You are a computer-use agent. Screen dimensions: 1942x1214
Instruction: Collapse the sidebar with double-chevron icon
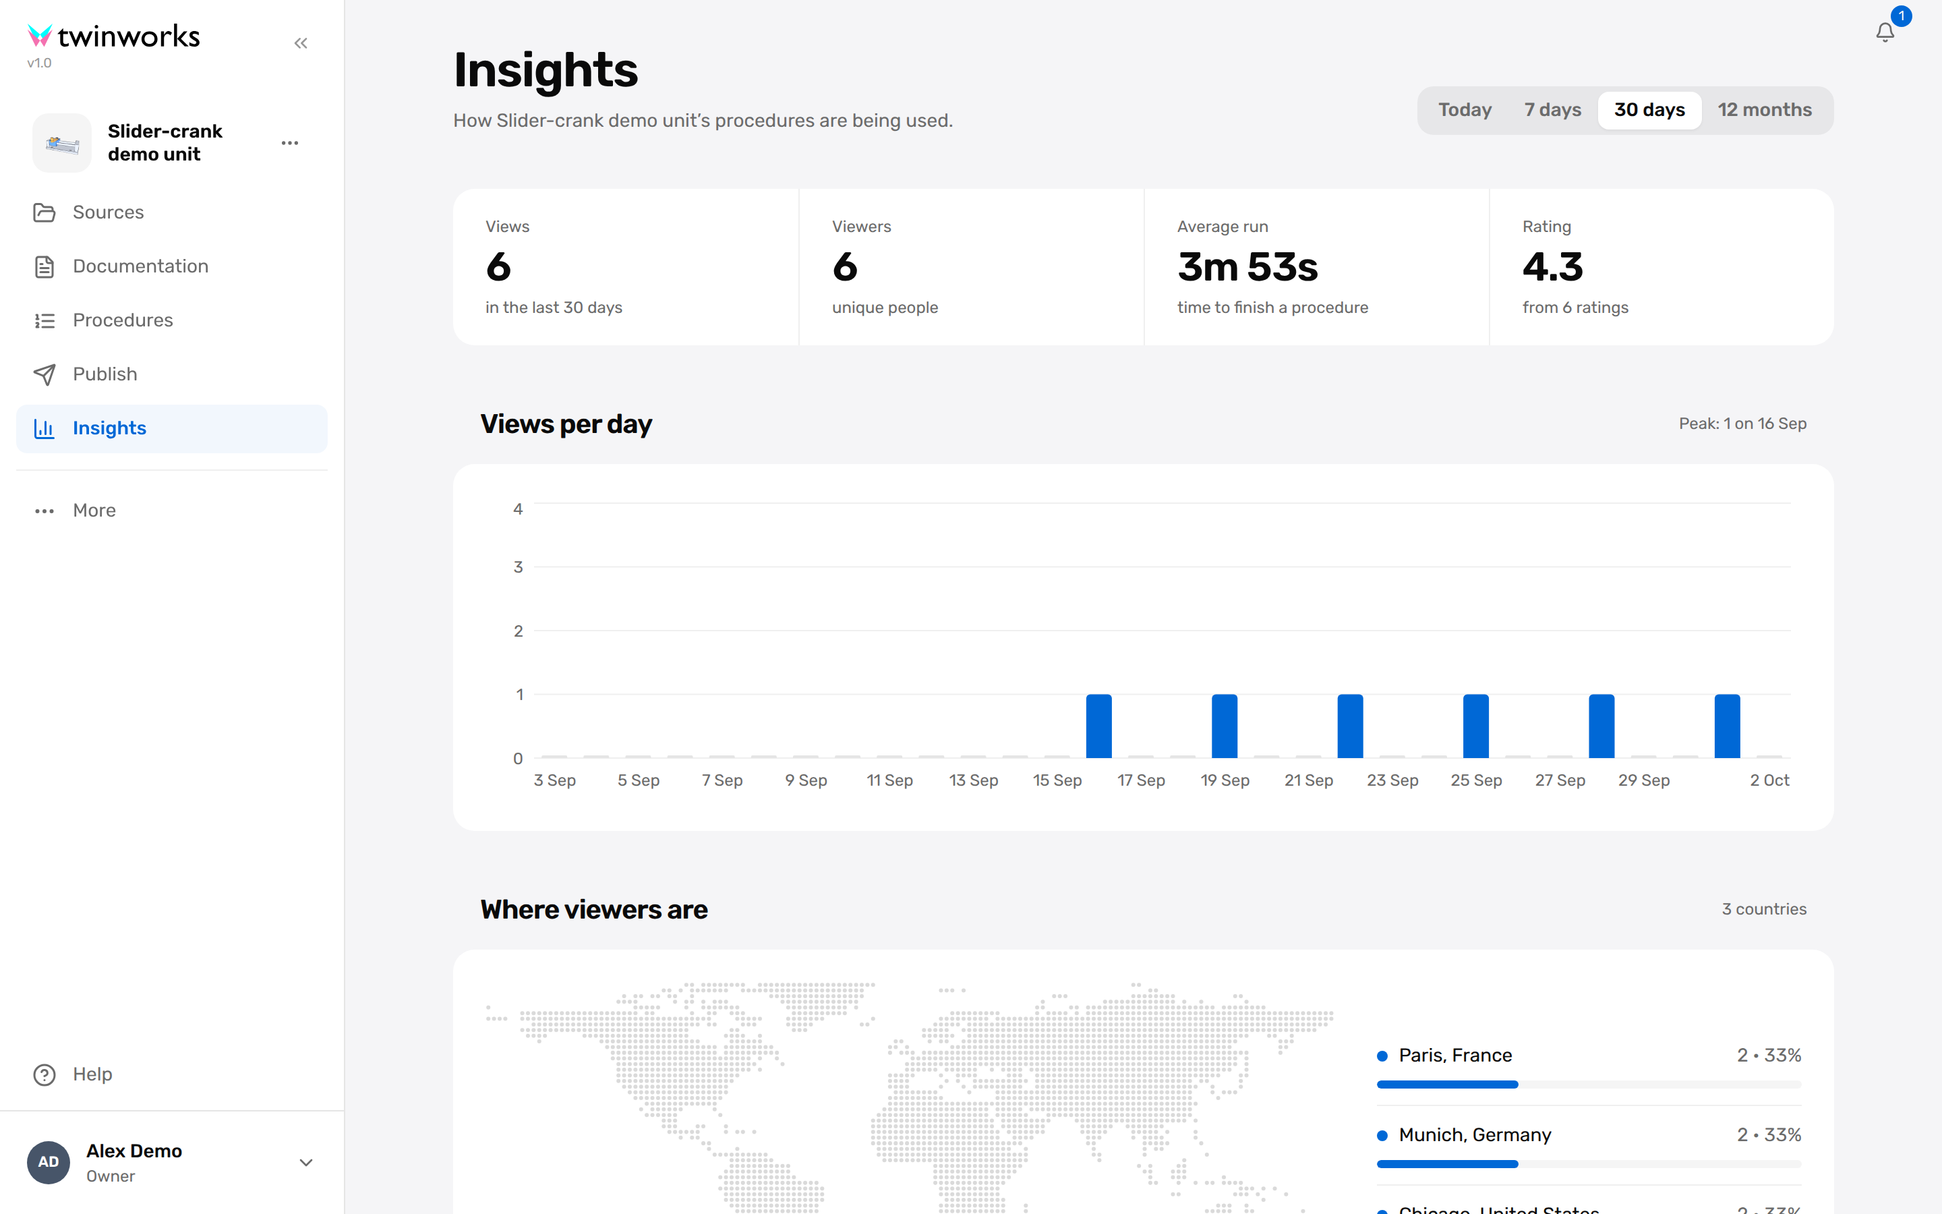pyautogui.click(x=301, y=43)
